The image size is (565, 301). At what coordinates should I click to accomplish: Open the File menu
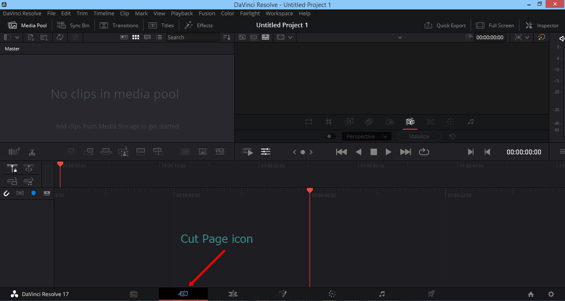pyautogui.click(x=51, y=13)
